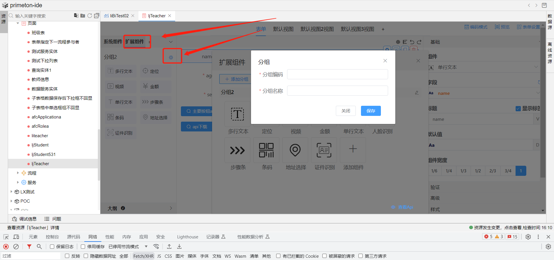This screenshot has height=260, width=554.
Task: Select the 条码 component icon
Action: [266, 150]
